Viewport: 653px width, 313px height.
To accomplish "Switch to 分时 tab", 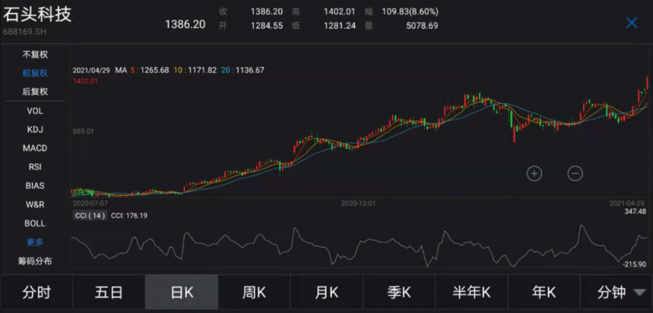I will click(x=37, y=292).
